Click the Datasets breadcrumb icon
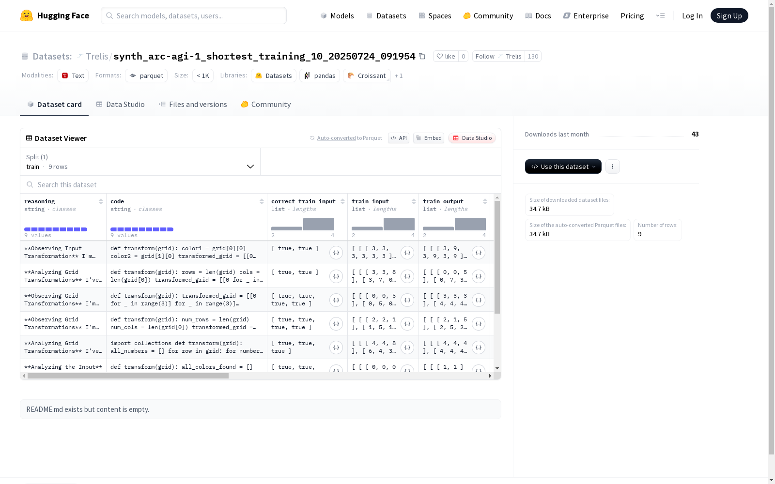The width and height of the screenshot is (775, 484). (25, 56)
